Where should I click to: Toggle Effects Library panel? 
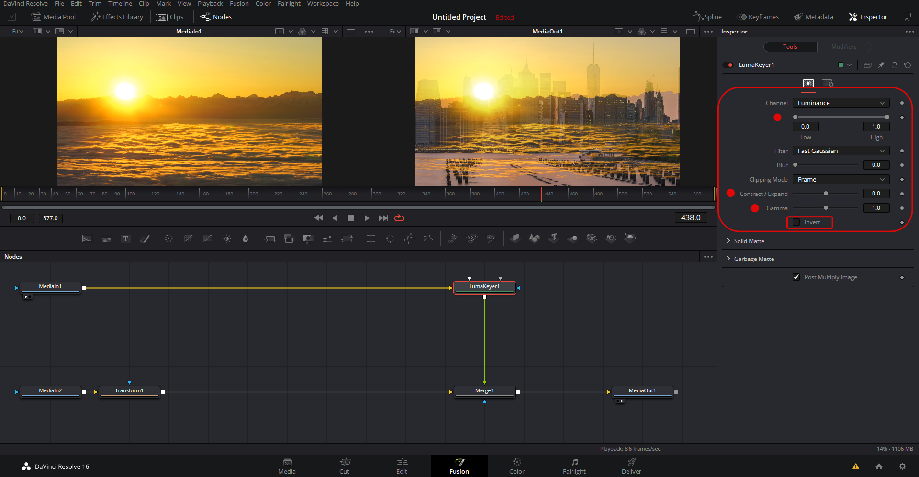coord(117,17)
